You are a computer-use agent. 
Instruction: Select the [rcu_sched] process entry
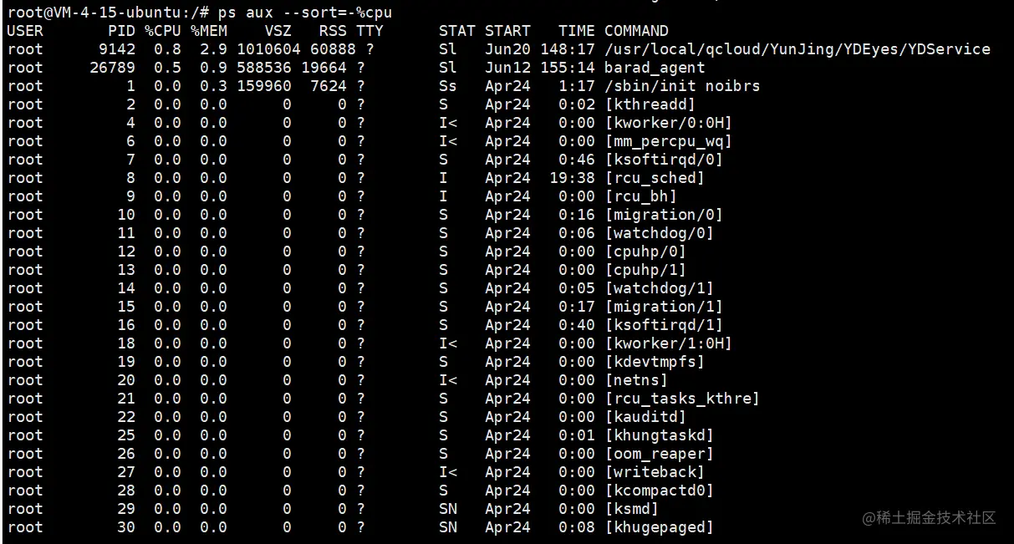click(655, 178)
